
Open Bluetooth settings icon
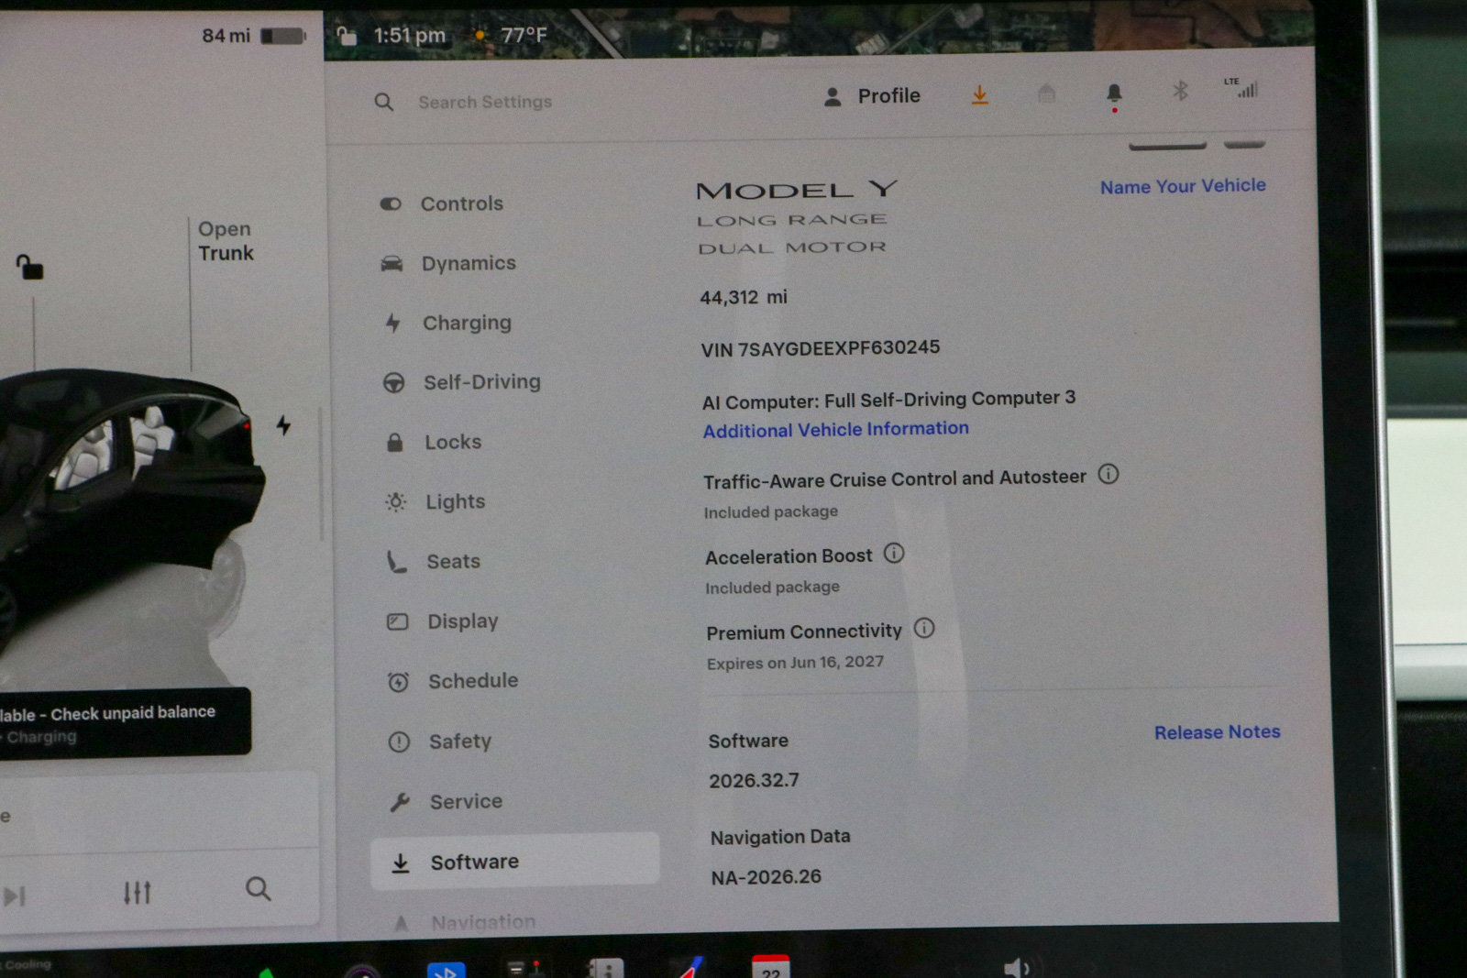coord(1180,90)
